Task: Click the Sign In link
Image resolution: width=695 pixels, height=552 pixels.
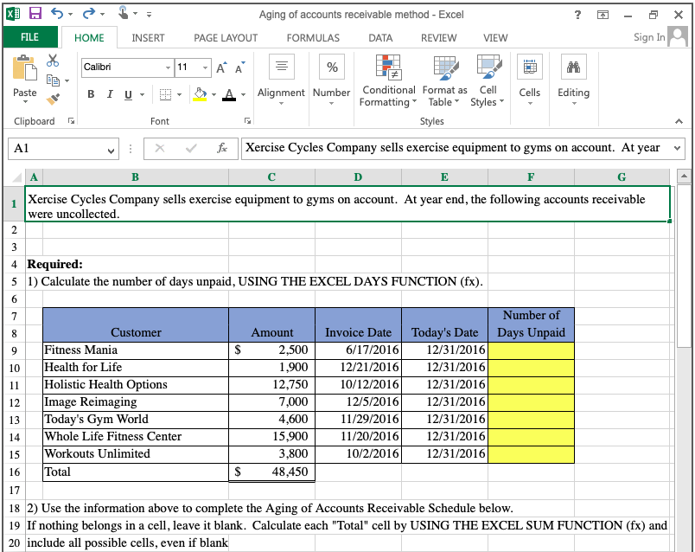Action: (x=648, y=37)
